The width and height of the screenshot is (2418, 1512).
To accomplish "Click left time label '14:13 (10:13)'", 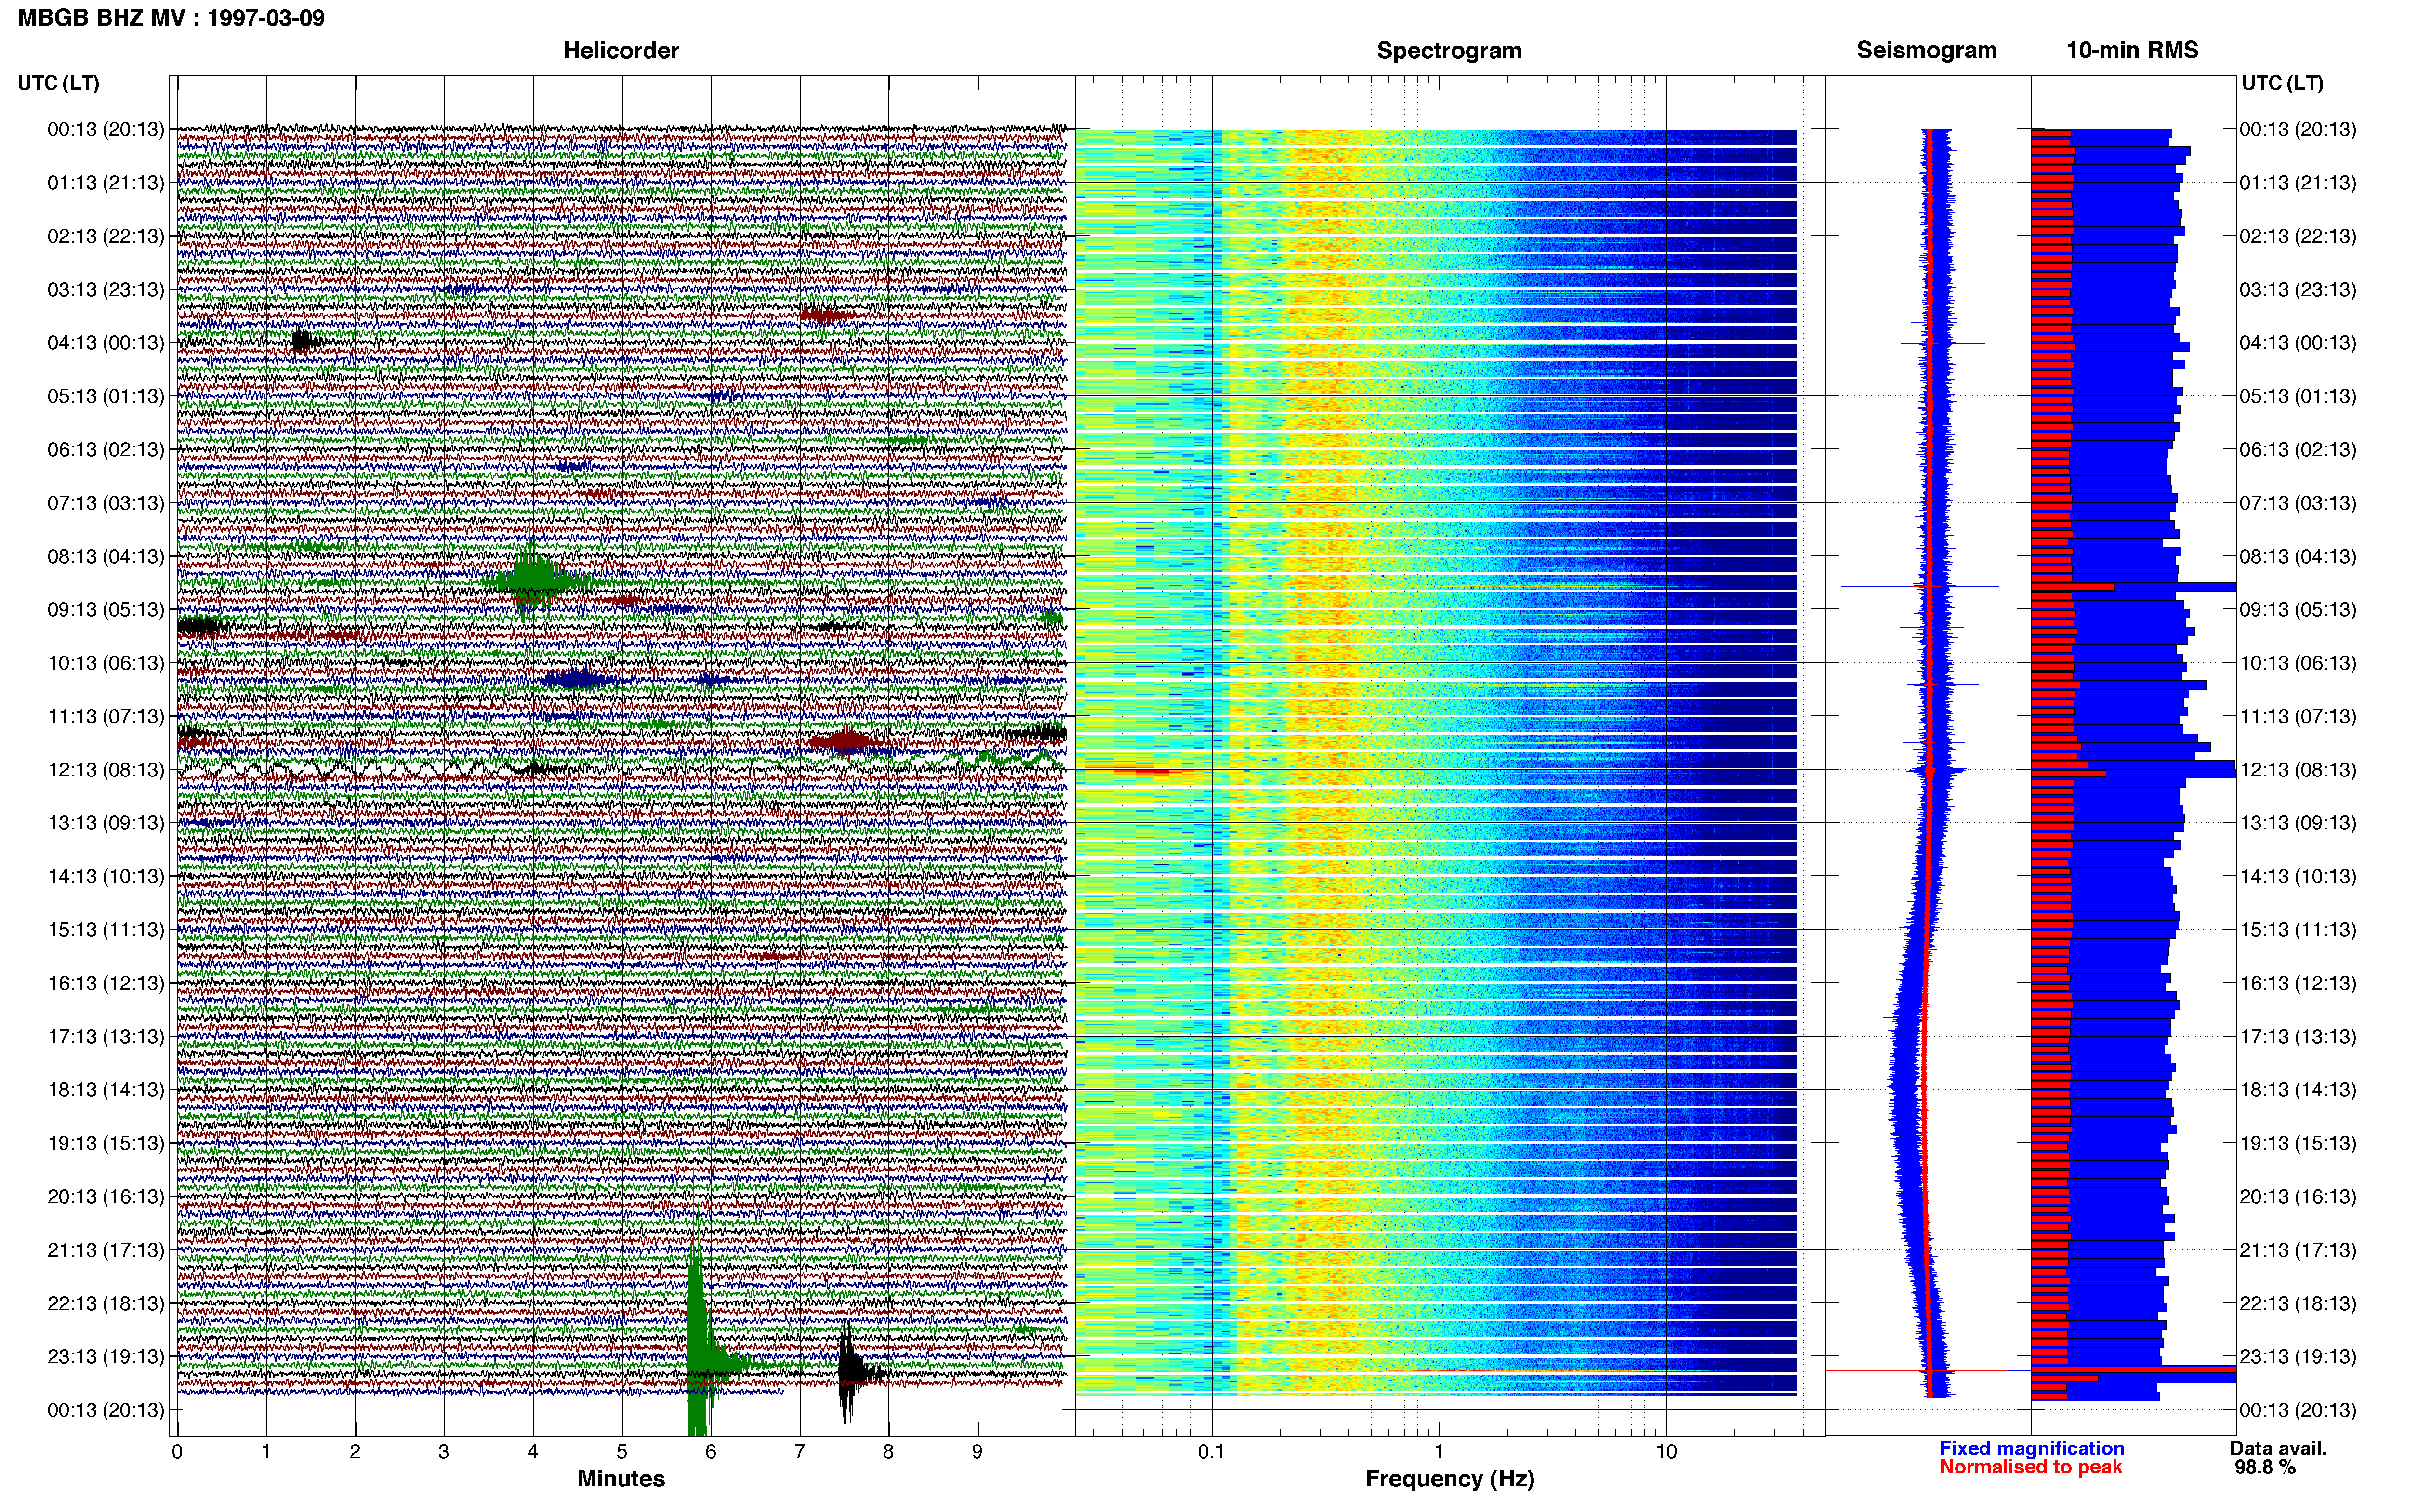I will (106, 876).
